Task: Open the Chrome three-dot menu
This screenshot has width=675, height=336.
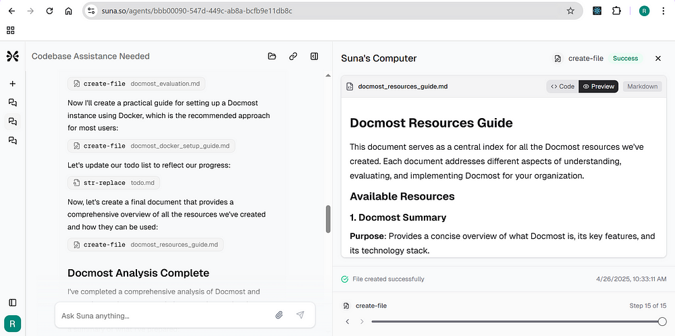Action: 664,11
